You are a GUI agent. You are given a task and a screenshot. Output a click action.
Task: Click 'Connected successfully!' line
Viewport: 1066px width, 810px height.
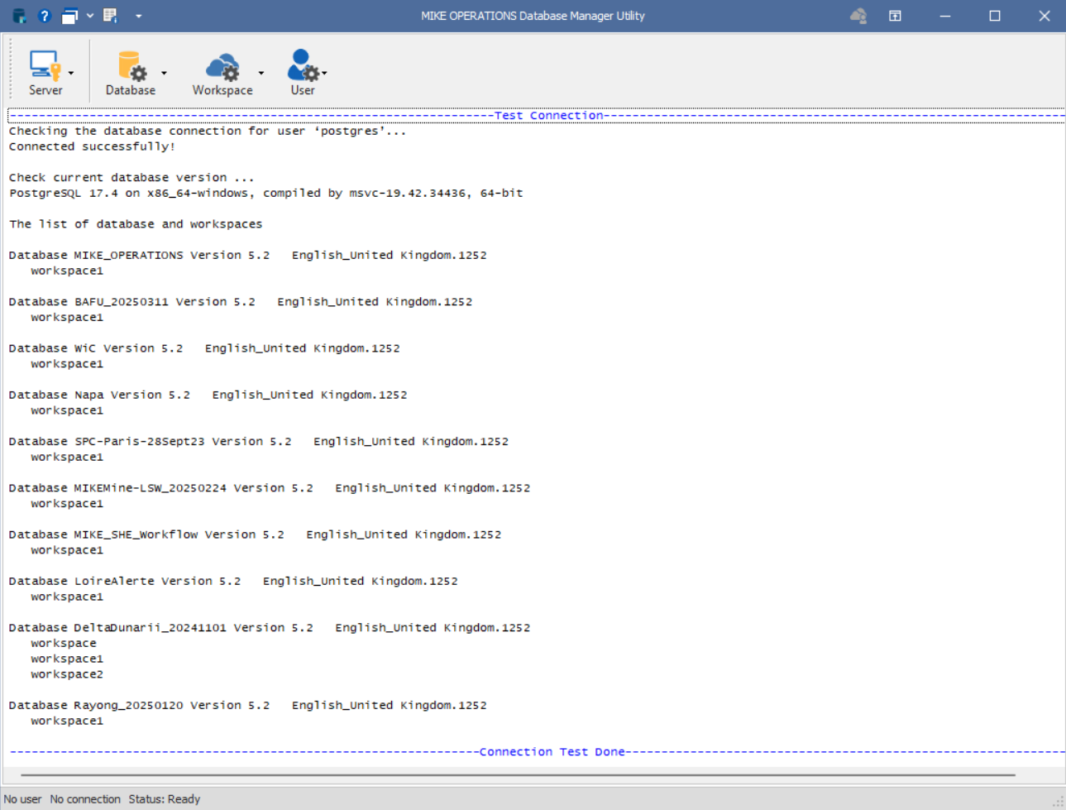pos(92,146)
